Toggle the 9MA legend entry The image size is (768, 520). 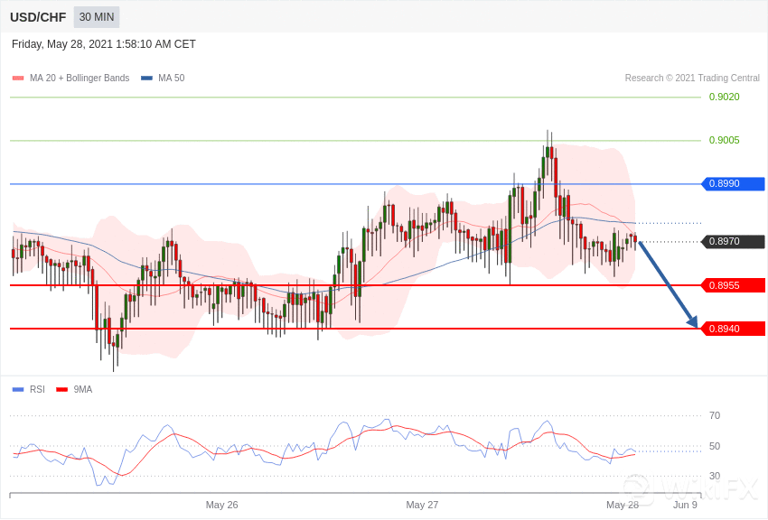coord(82,390)
